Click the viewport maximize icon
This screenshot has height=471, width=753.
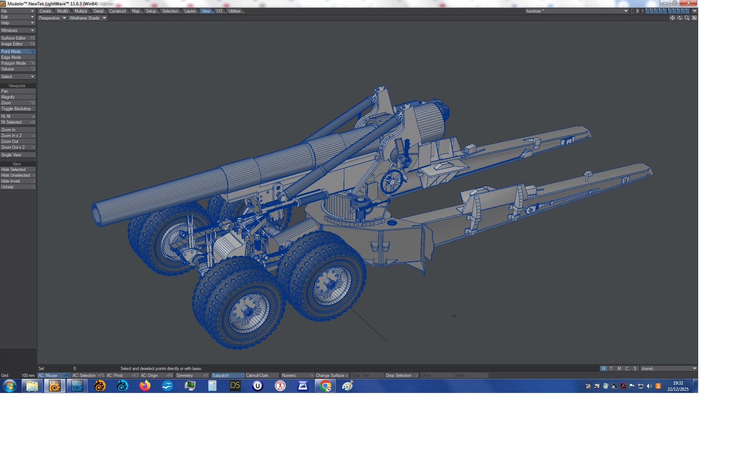[x=694, y=18]
